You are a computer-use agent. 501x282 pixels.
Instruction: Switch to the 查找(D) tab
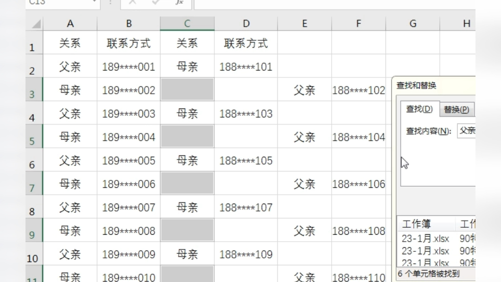419,109
